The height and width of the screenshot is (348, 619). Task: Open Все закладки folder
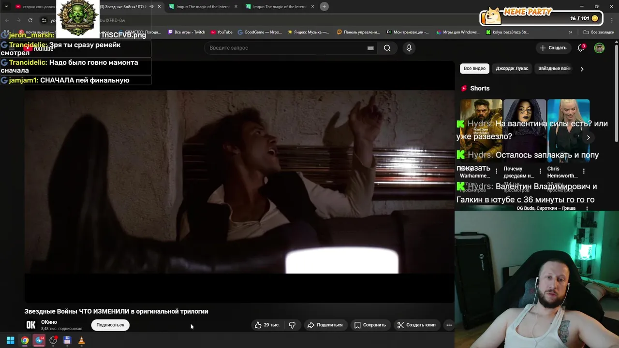coord(599,32)
